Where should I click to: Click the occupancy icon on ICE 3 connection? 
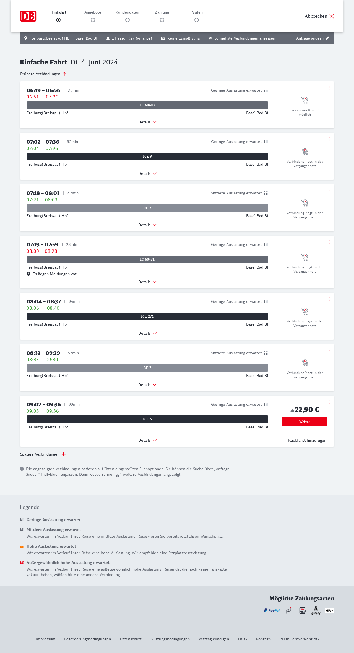266,142
